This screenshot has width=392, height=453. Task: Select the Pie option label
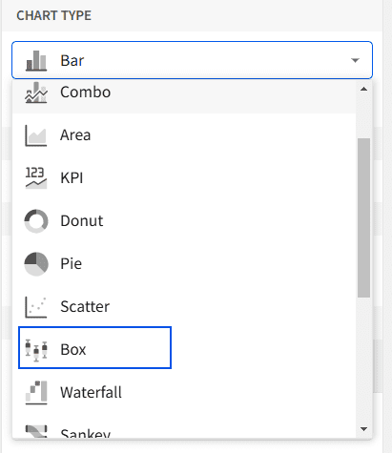pos(71,264)
